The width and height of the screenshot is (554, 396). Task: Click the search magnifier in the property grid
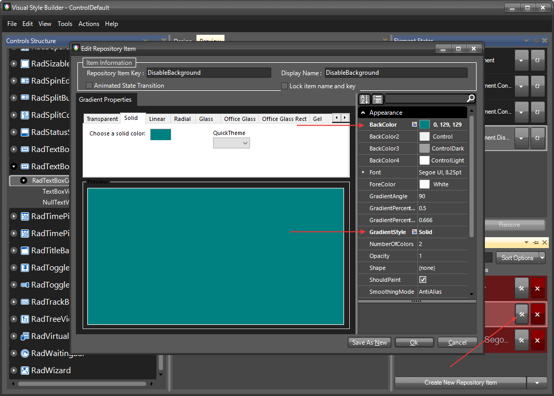(470, 99)
